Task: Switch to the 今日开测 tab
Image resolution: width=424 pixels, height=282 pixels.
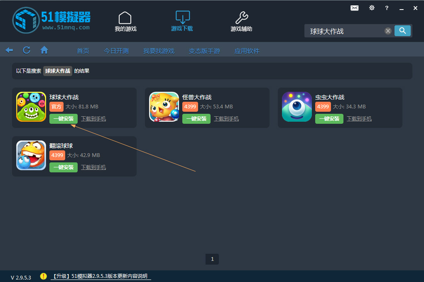Action: [x=116, y=50]
